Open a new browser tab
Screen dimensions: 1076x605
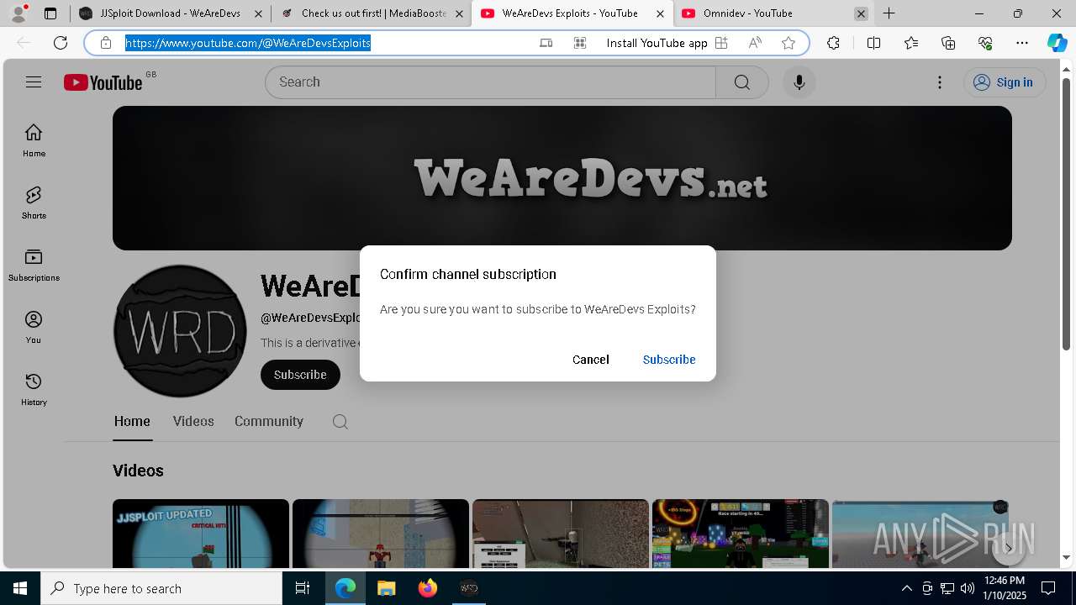[x=889, y=13]
